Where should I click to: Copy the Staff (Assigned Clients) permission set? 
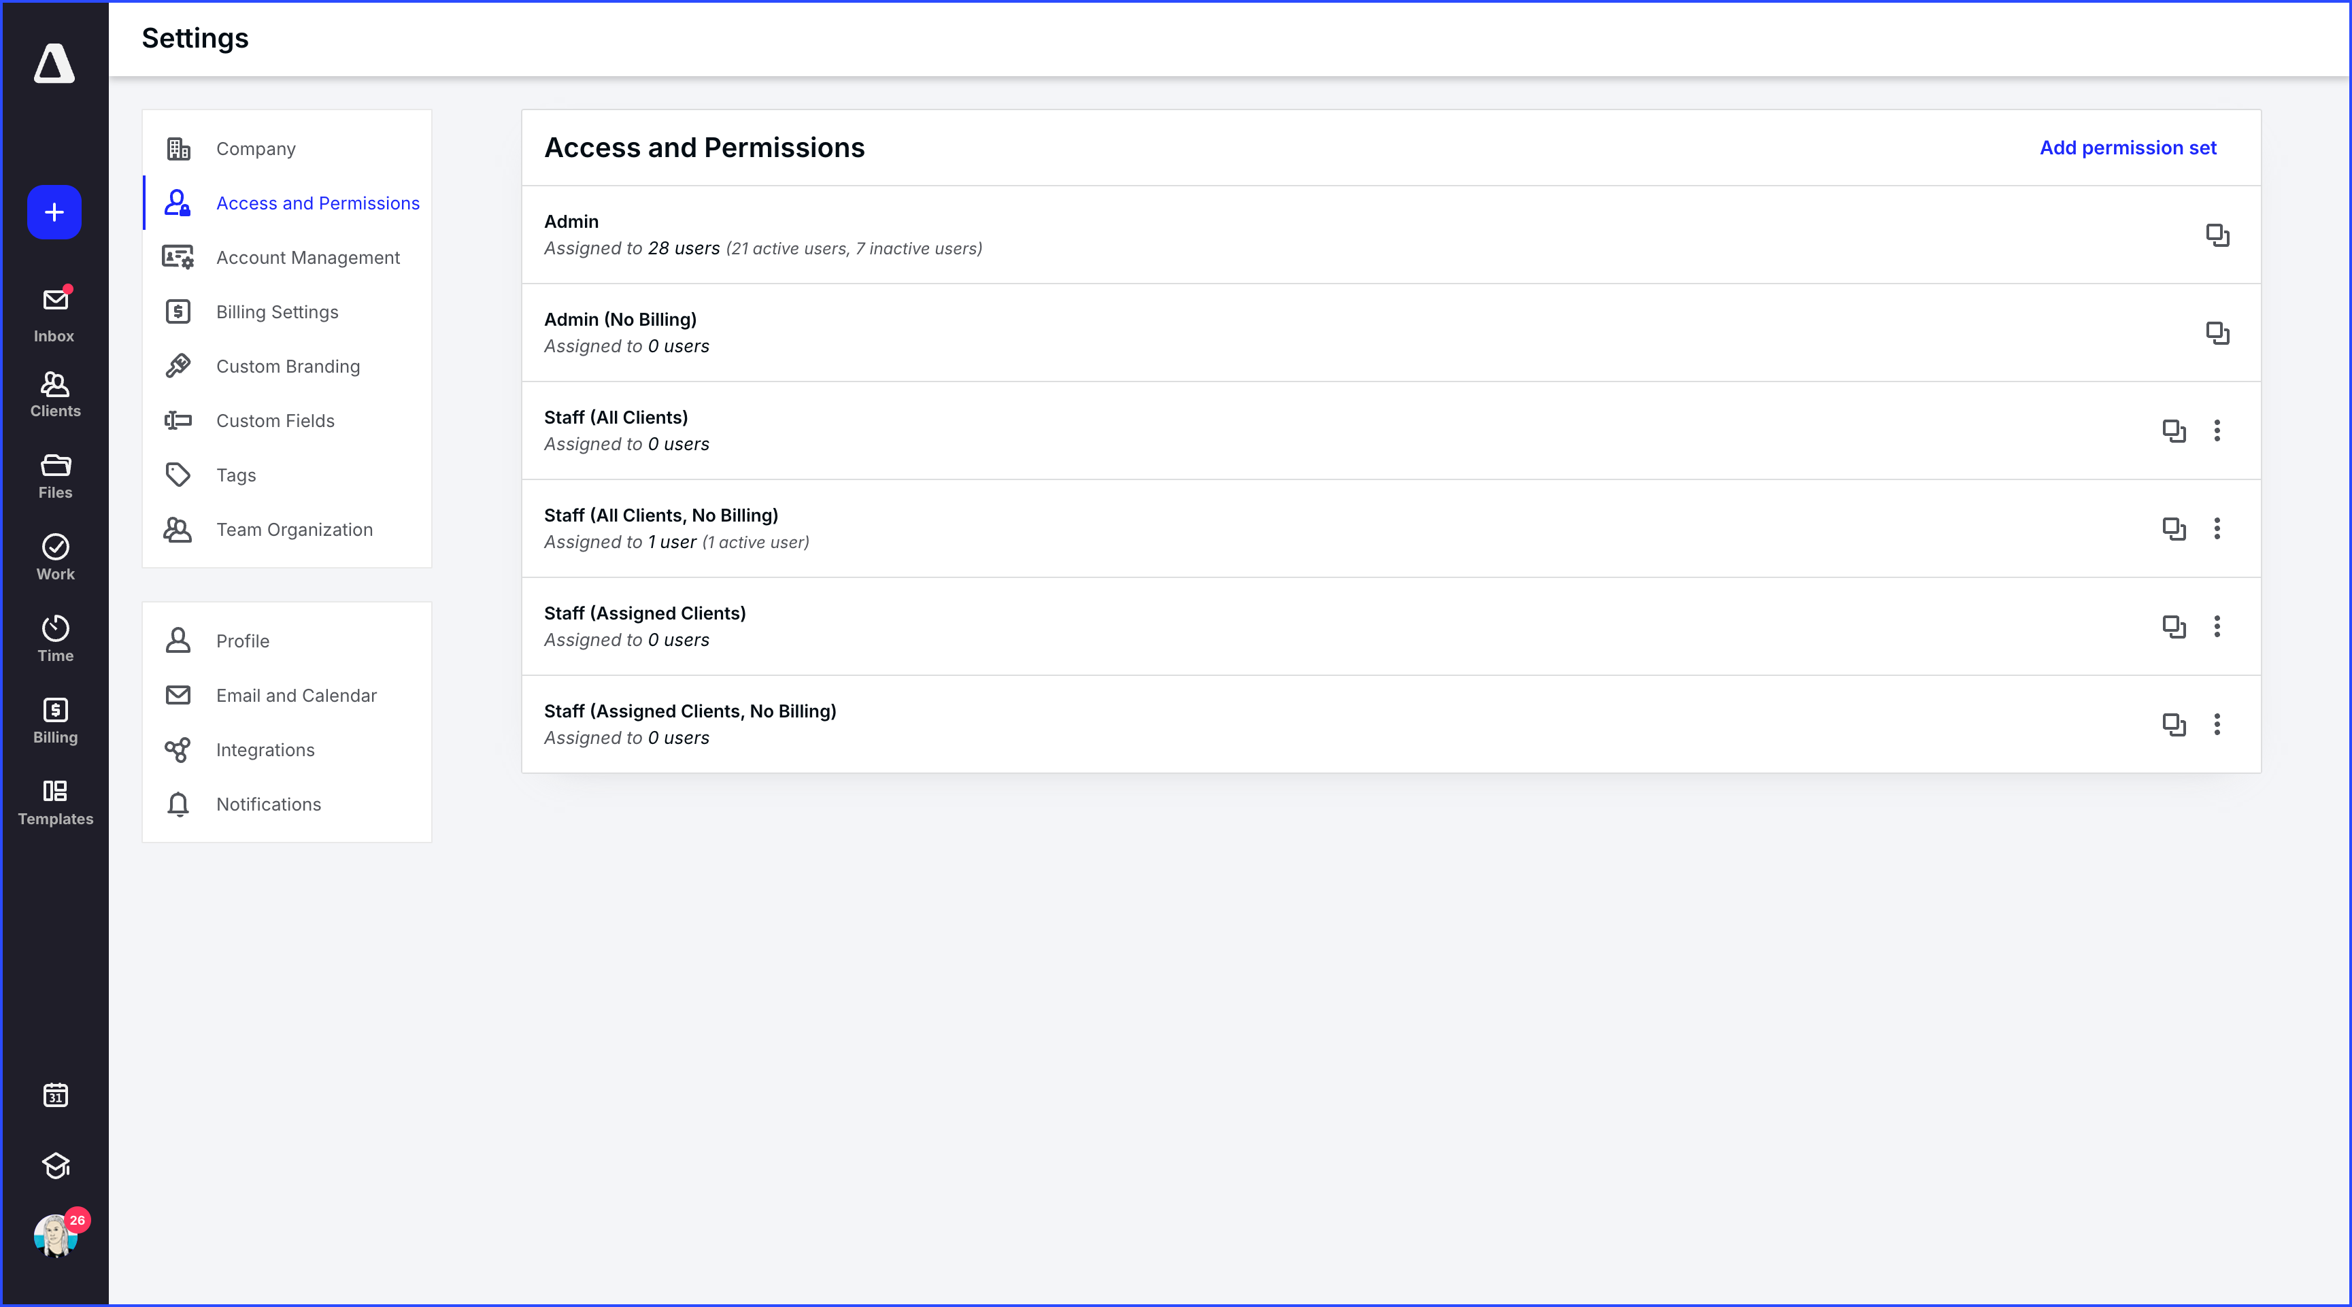2173,626
